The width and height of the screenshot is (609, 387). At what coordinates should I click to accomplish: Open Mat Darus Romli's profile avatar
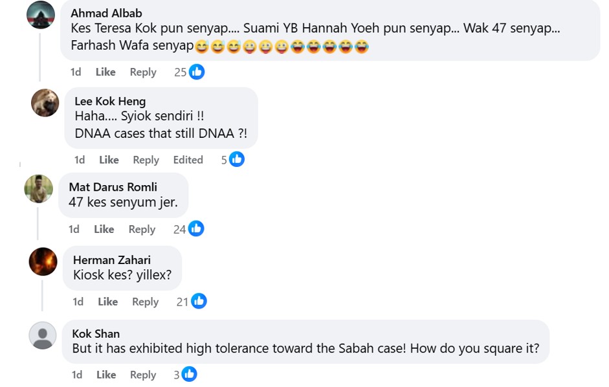38,189
